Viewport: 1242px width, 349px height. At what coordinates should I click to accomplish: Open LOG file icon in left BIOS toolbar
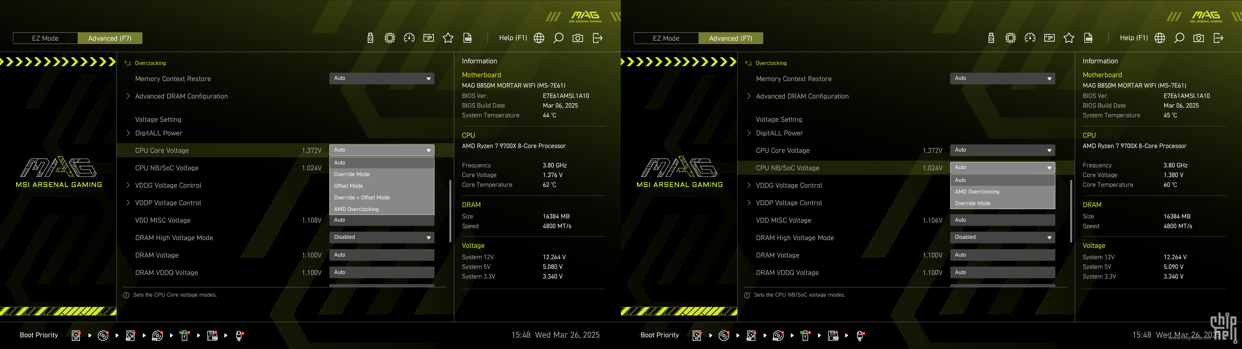pos(467,38)
